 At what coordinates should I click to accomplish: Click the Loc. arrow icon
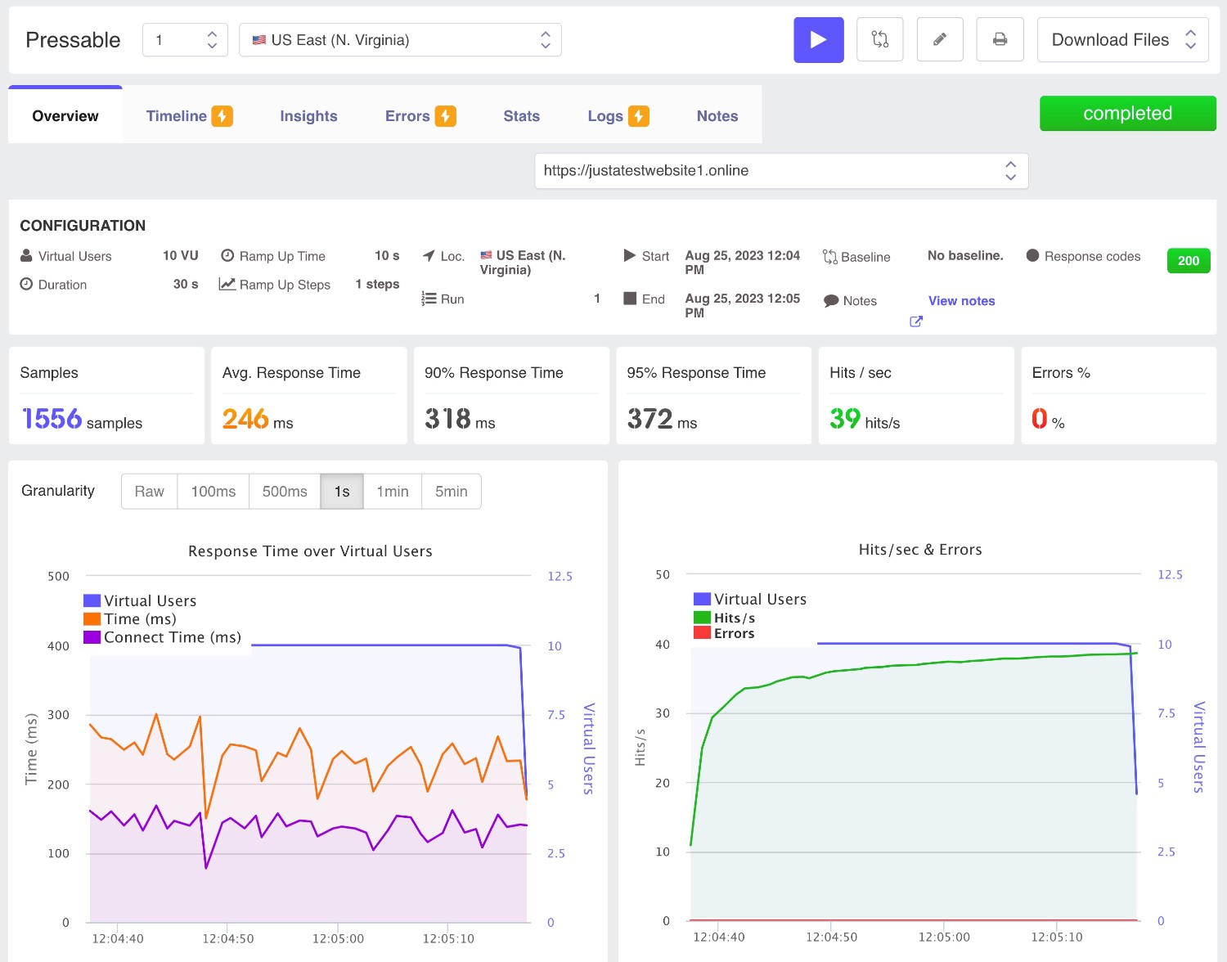(x=429, y=255)
